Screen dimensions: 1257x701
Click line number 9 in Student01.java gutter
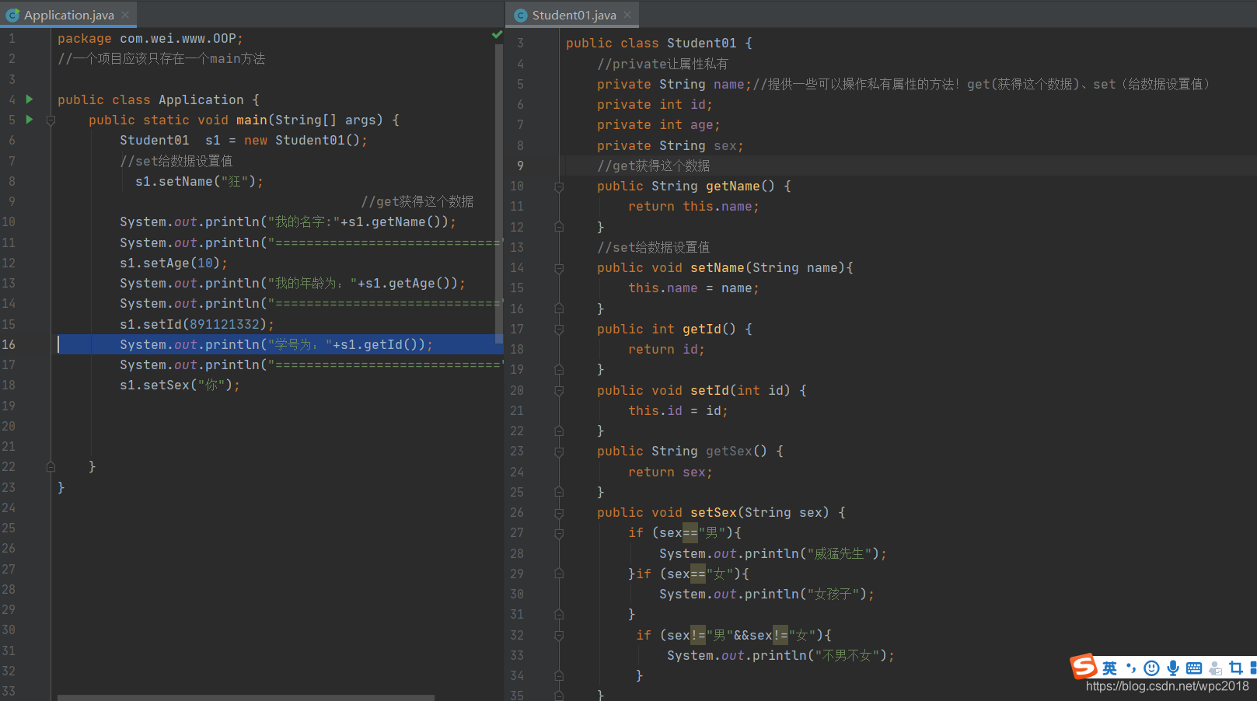[520, 166]
